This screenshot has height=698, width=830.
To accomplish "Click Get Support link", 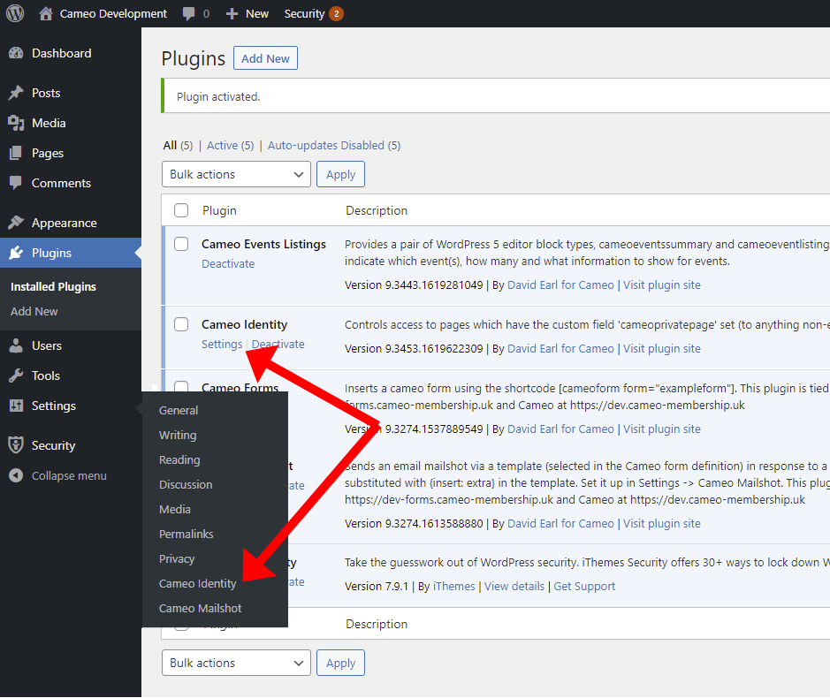I will point(584,587).
